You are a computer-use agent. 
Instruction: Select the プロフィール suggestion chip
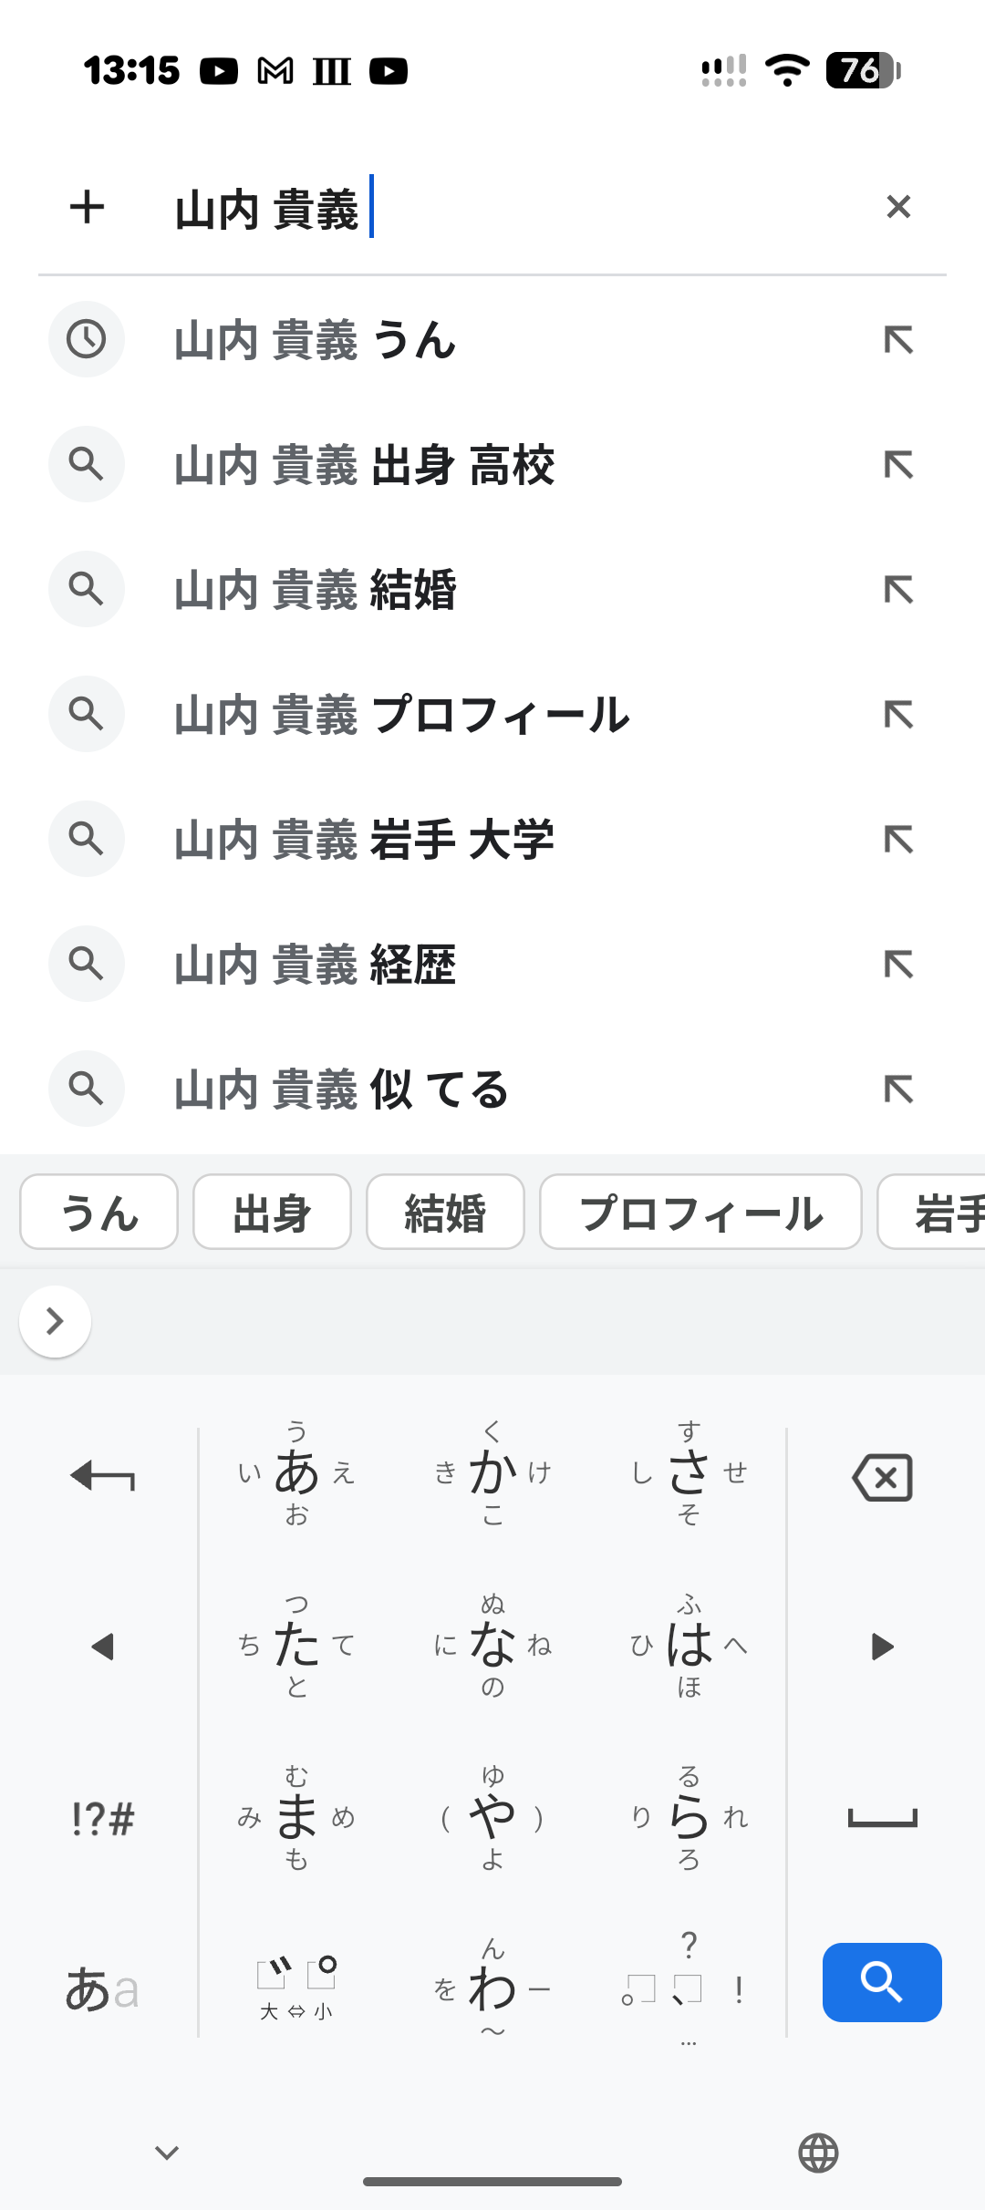click(x=700, y=1212)
